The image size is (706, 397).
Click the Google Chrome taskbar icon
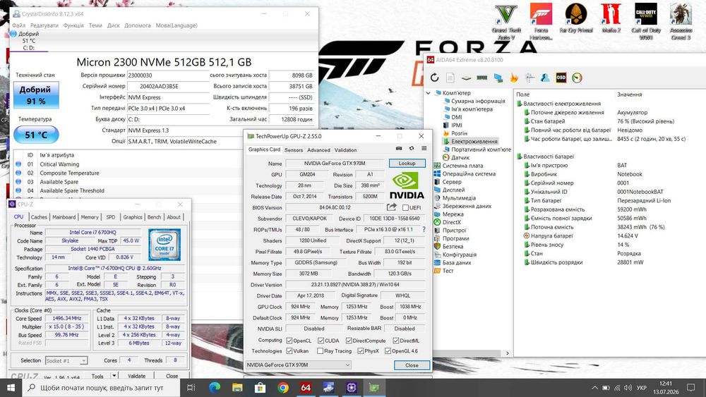coord(283,387)
